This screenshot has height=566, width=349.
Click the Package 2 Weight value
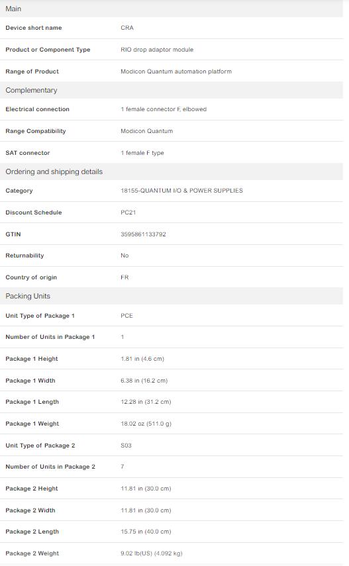(x=152, y=553)
